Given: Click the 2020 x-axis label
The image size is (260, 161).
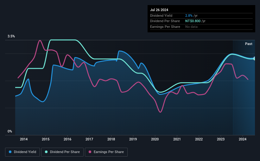Looking at the screenshot, I should (x=155, y=139).
